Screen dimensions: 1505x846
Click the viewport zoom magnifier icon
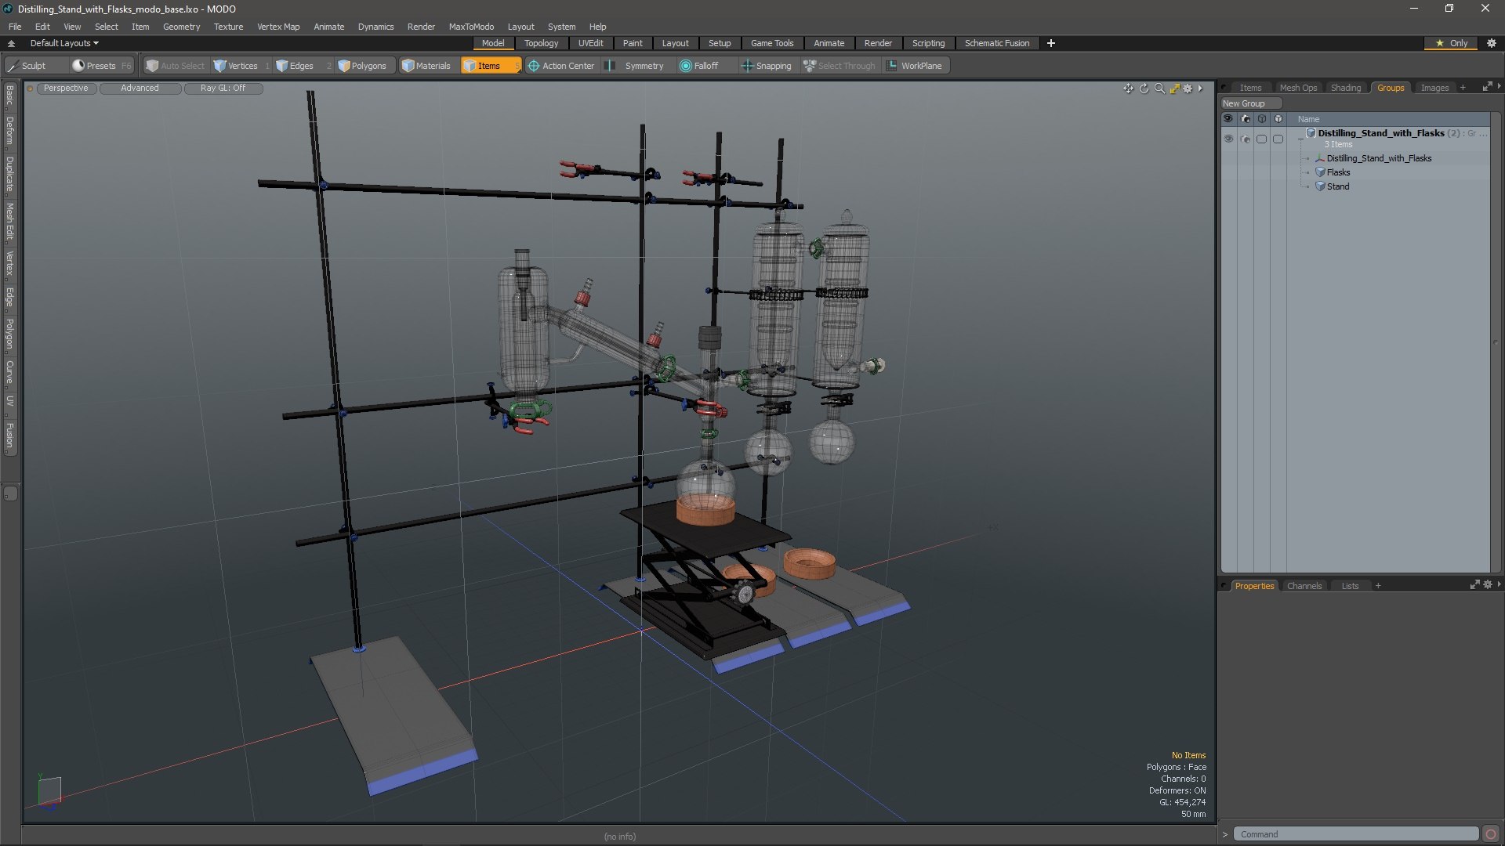click(1159, 89)
